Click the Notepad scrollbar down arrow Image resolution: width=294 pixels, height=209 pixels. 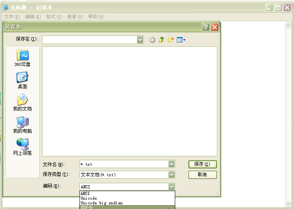click(288, 204)
